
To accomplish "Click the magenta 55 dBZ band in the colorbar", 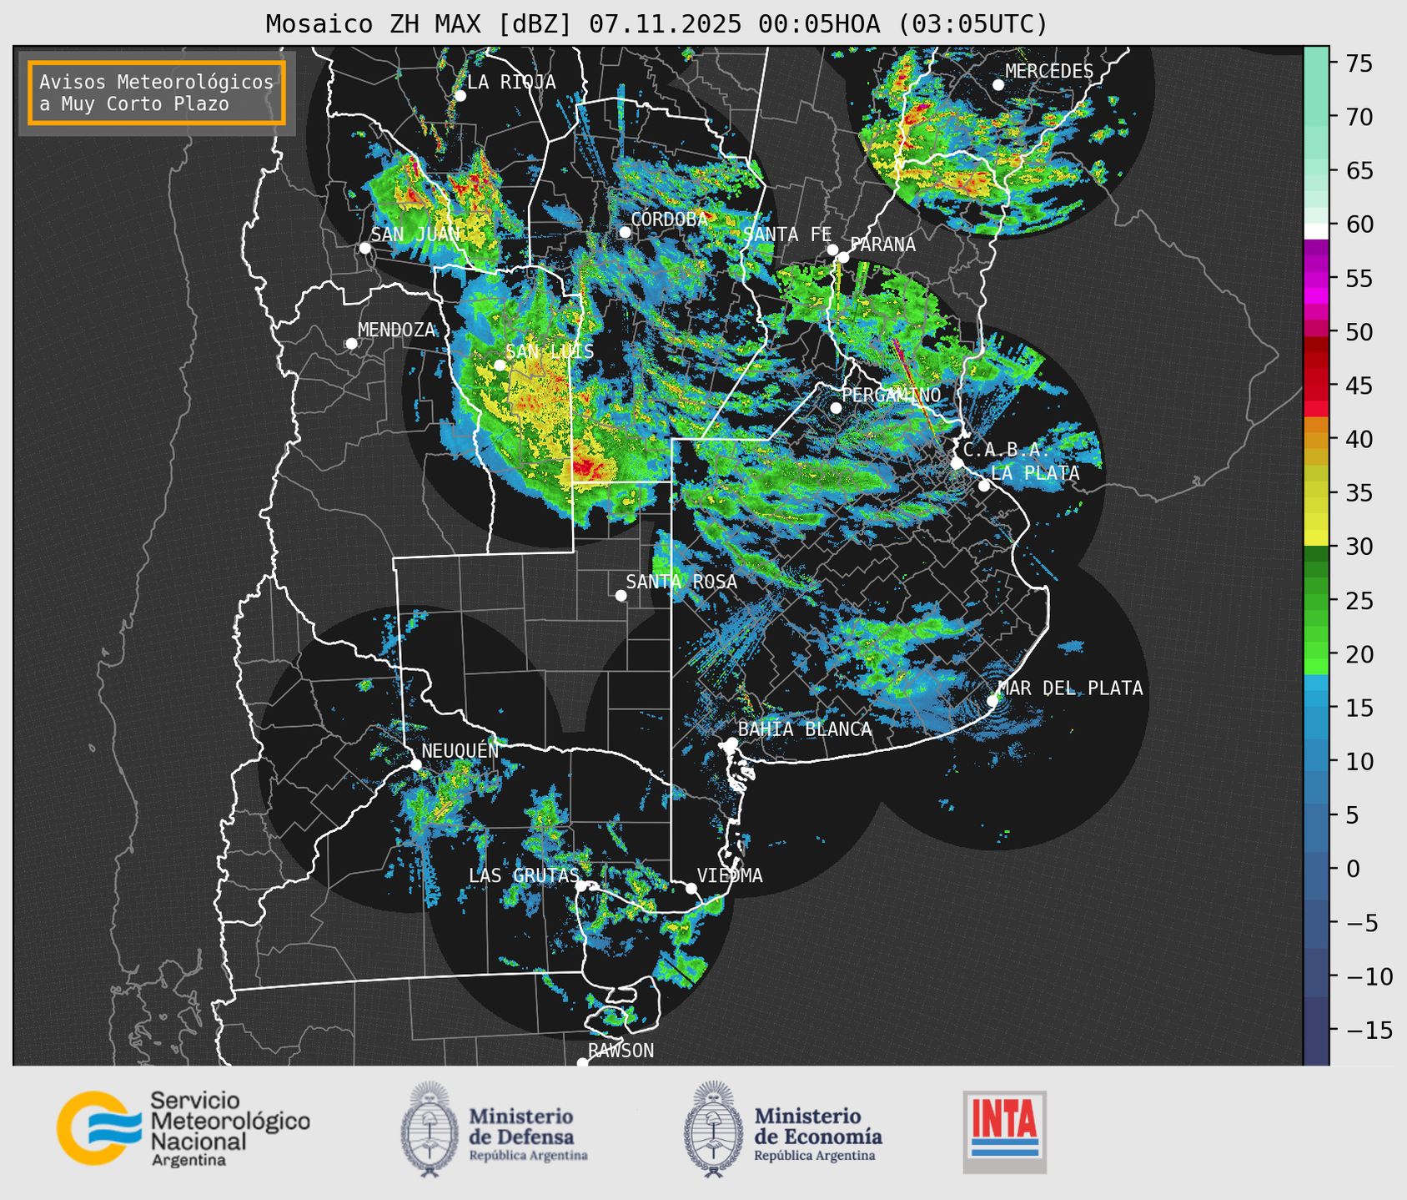I will (x=1316, y=278).
